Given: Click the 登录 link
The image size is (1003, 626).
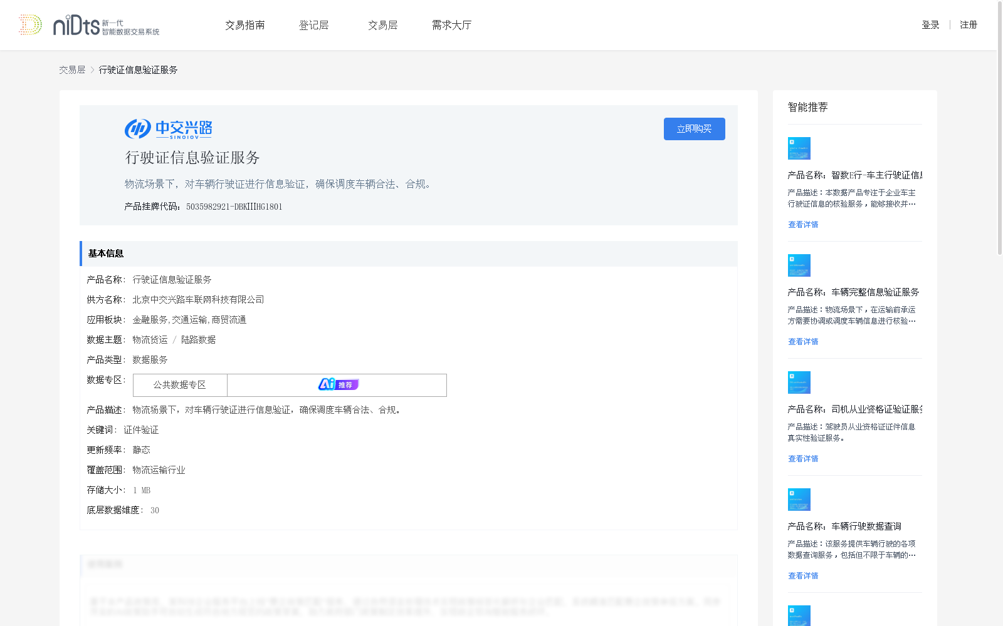Looking at the screenshot, I should pyautogui.click(x=930, y=25).
